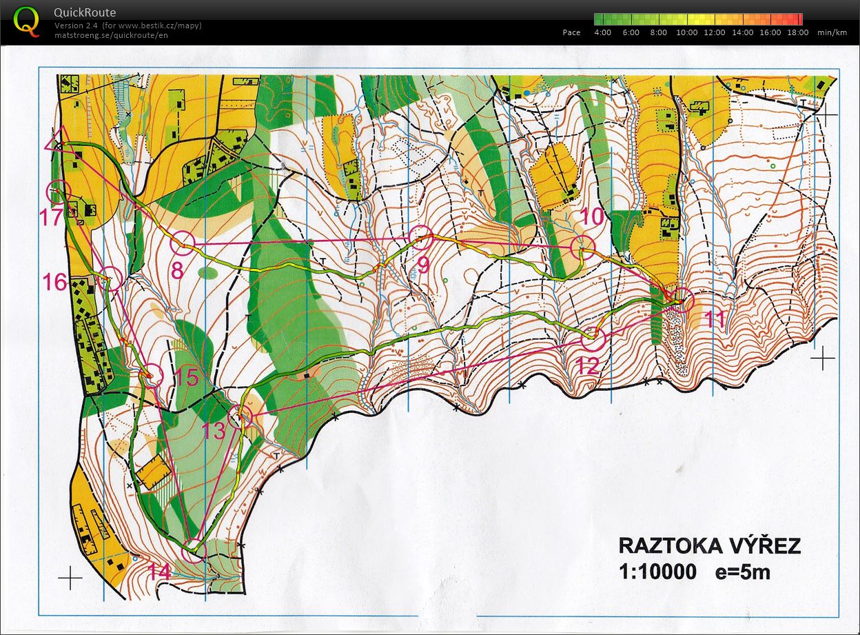Image resolution: width=860 pixels, height=635 pixels.
Task: Click the 16:00 pace scale label
Action: click(x=770, y=32)
